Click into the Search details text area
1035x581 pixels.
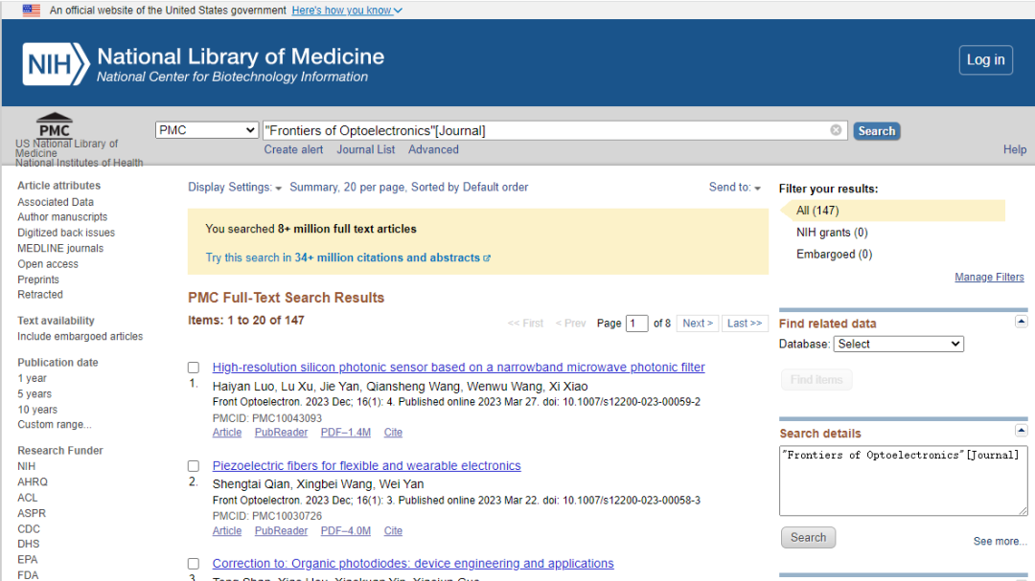click(903, 480)
